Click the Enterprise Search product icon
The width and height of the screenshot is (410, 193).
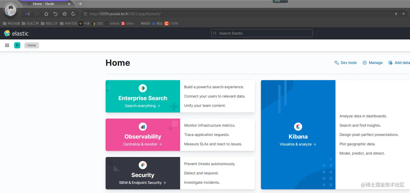(x=143, y=88)
